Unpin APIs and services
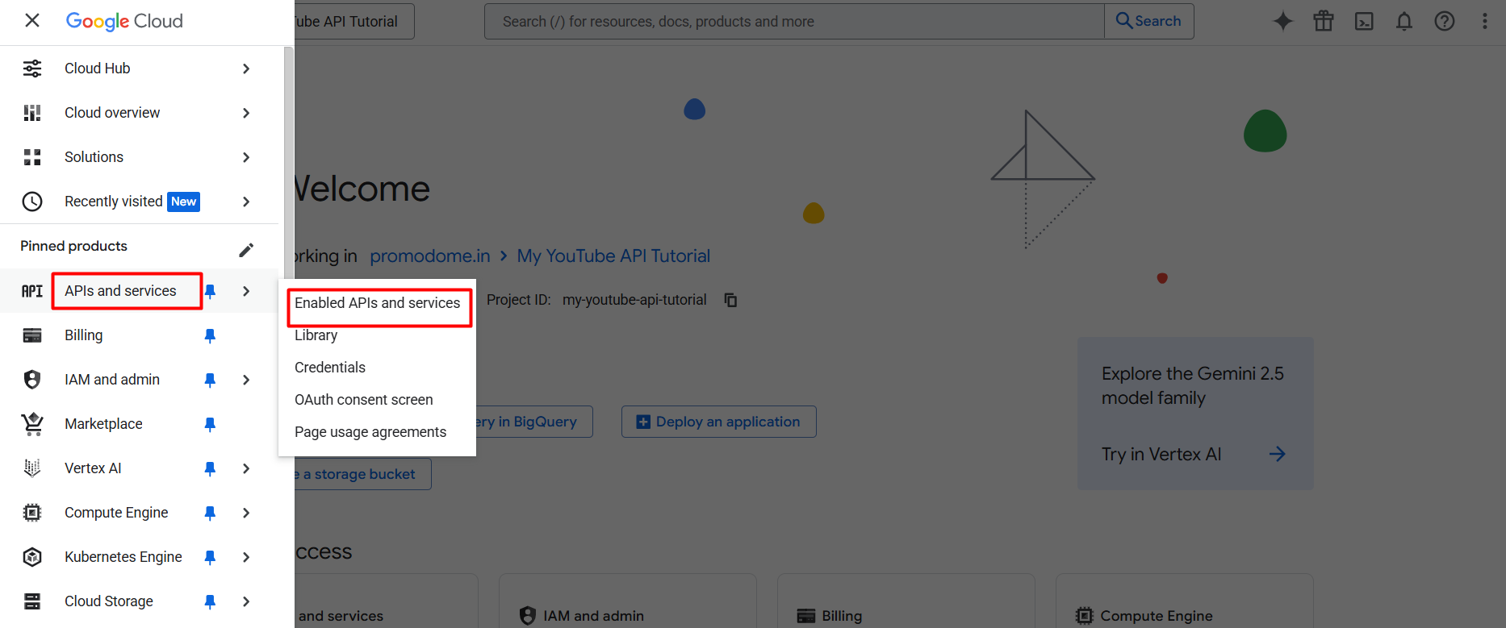 210,291
